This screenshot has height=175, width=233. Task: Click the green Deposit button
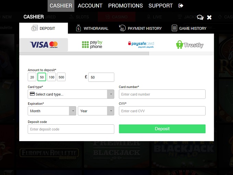click(x=162, y=129)
